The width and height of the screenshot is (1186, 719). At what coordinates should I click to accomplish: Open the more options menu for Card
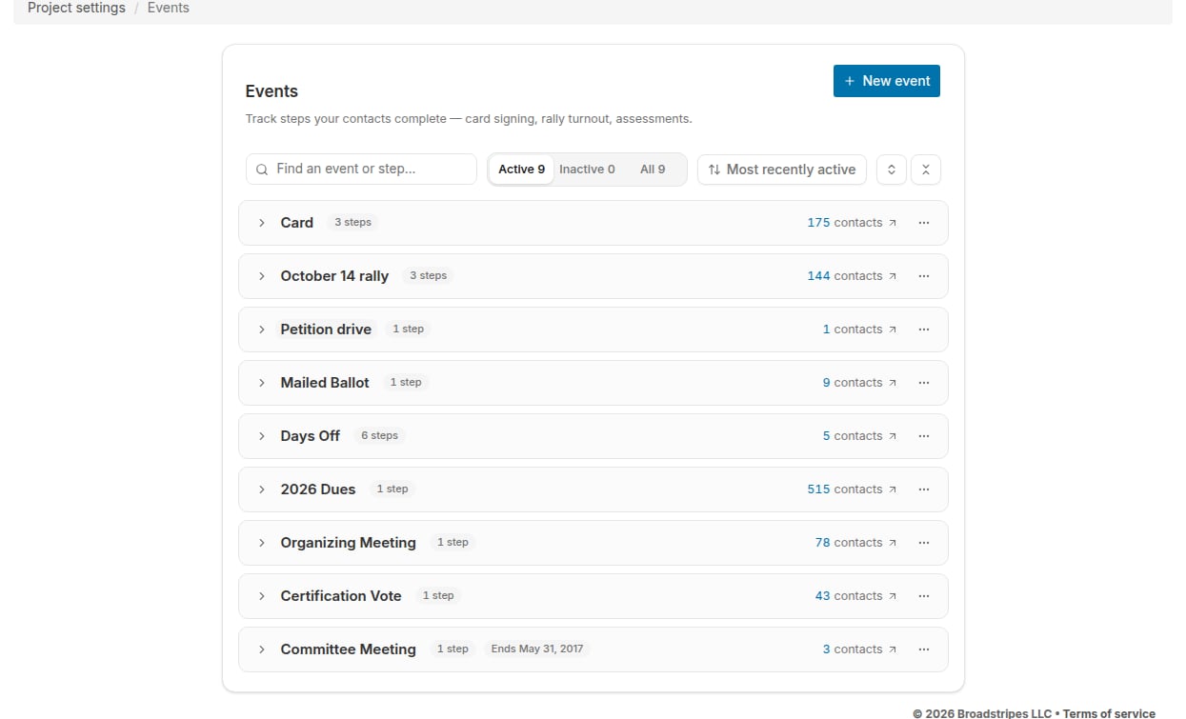pos(923,223)
